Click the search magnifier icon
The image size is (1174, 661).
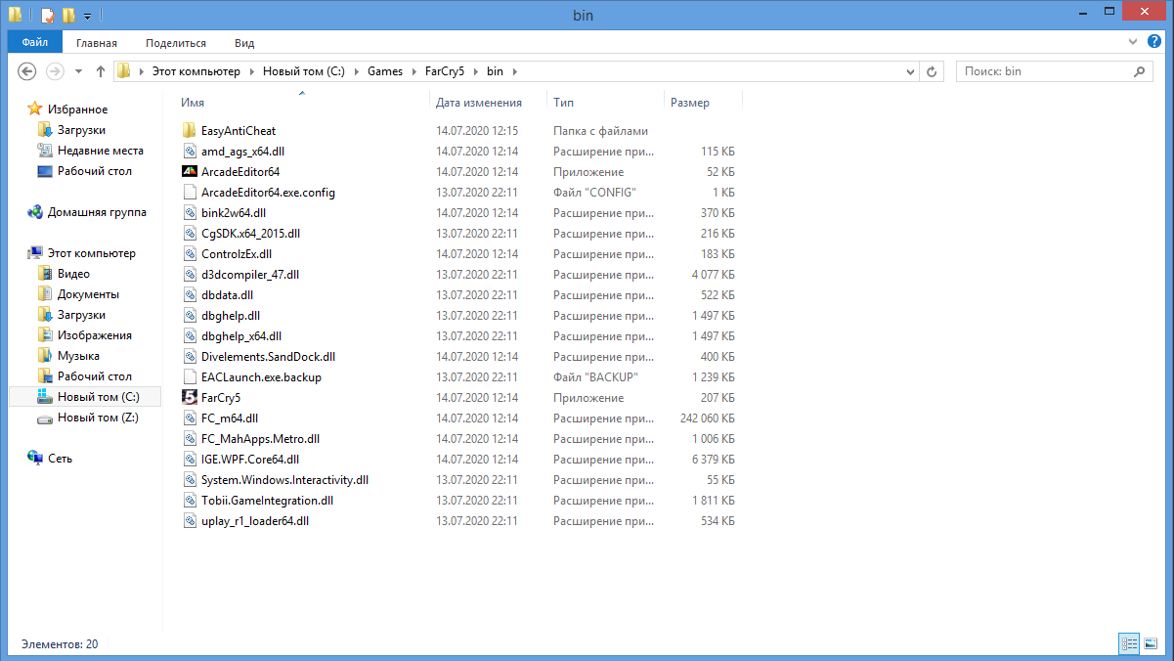[1140, 71]
